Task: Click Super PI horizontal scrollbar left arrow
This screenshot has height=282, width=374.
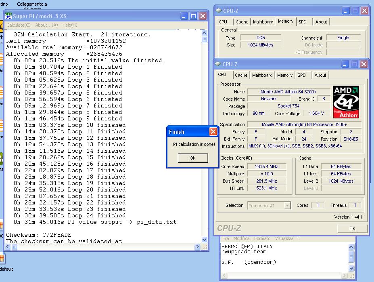Action: point(7,247)
